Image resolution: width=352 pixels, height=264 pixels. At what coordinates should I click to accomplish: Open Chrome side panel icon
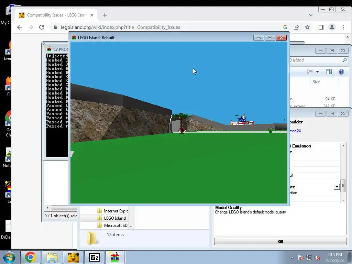coord(321,27)
